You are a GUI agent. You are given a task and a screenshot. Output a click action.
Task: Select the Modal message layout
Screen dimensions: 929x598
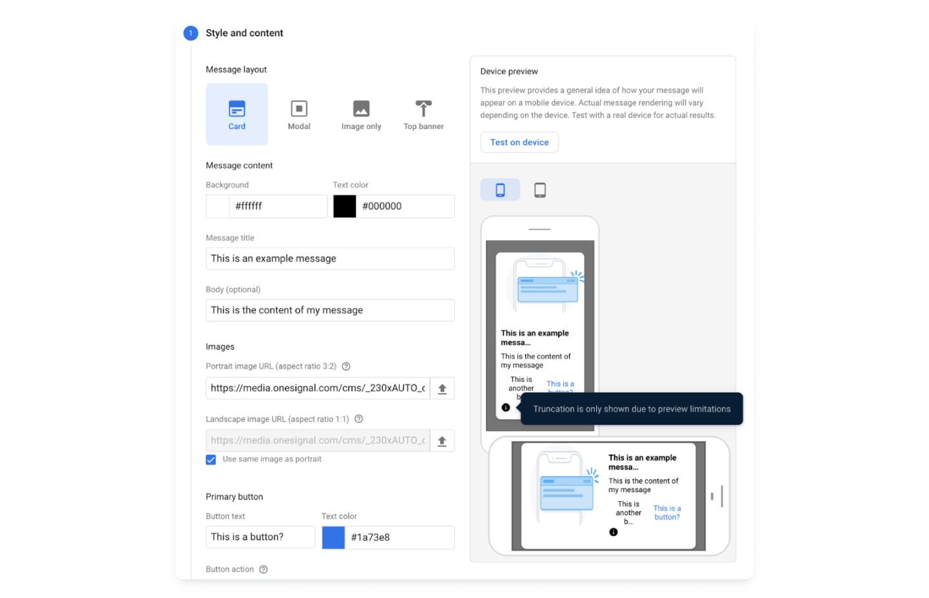click(299, 114)
